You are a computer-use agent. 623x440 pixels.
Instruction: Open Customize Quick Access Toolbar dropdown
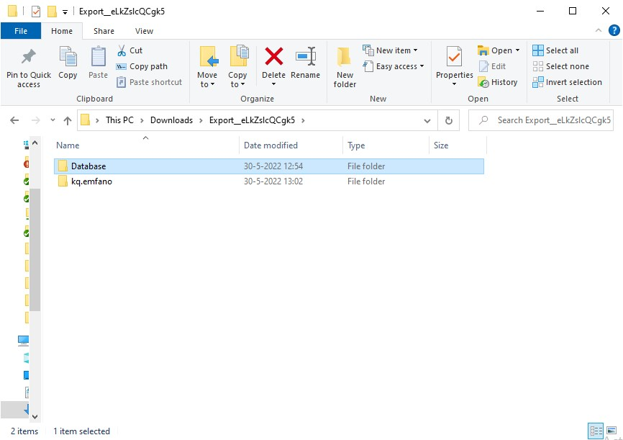pyautogui.click(x=65, y=12)
